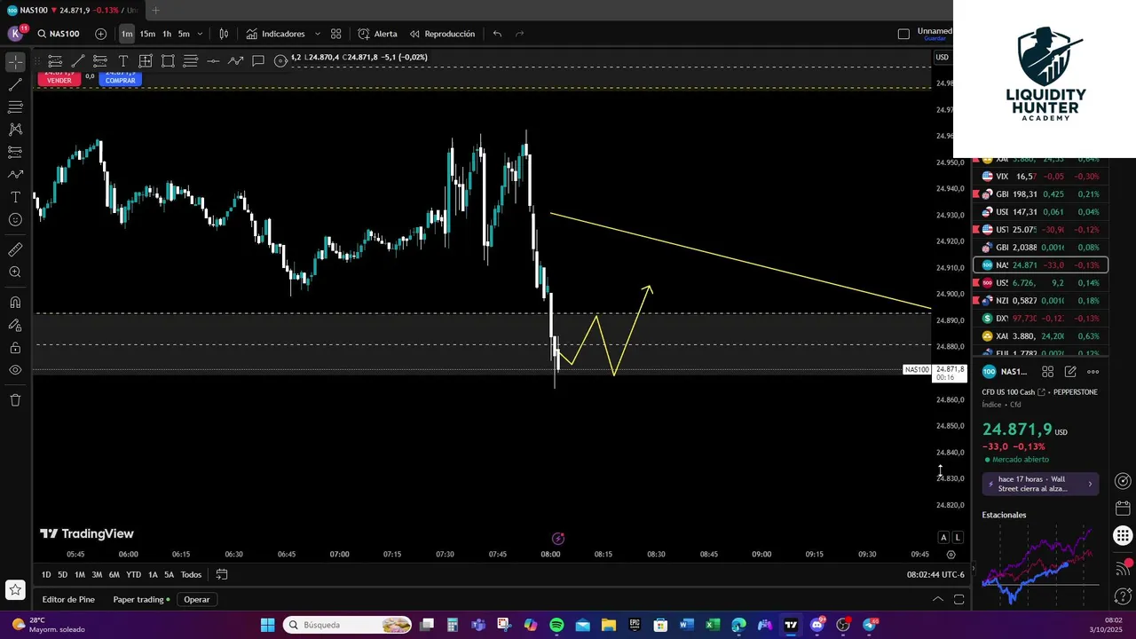Open Spotify from the taskbar
This screenshot has width=1136, height=639.
(x=556, y=625)
